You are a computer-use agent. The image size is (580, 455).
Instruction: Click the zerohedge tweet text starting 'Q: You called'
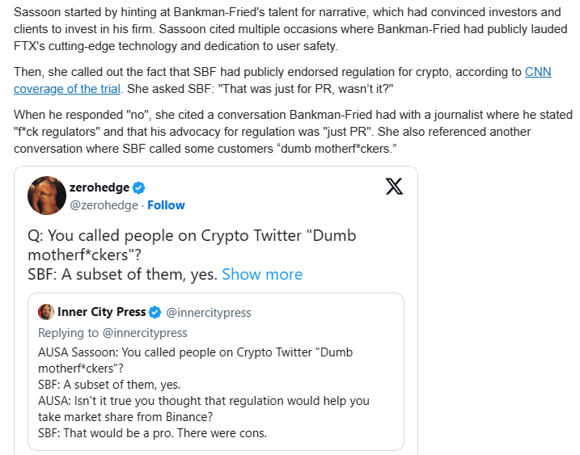tap(192, 255)
